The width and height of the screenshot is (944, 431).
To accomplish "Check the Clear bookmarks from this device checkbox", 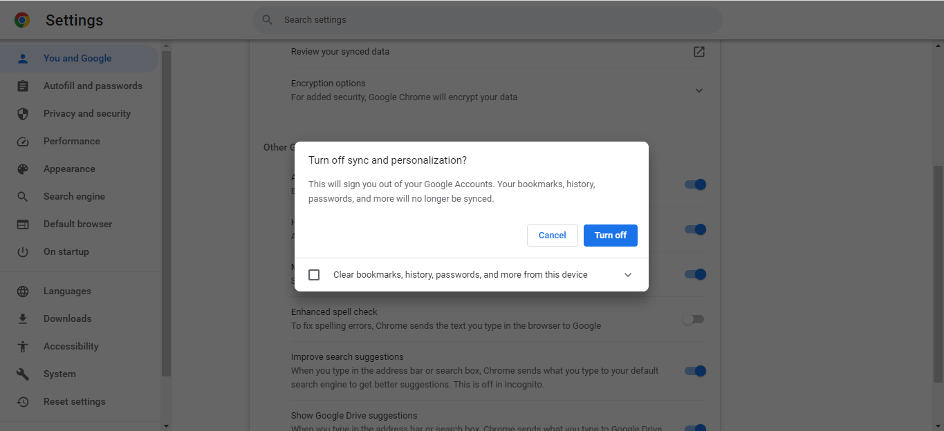I will click(x=314, y=275).
